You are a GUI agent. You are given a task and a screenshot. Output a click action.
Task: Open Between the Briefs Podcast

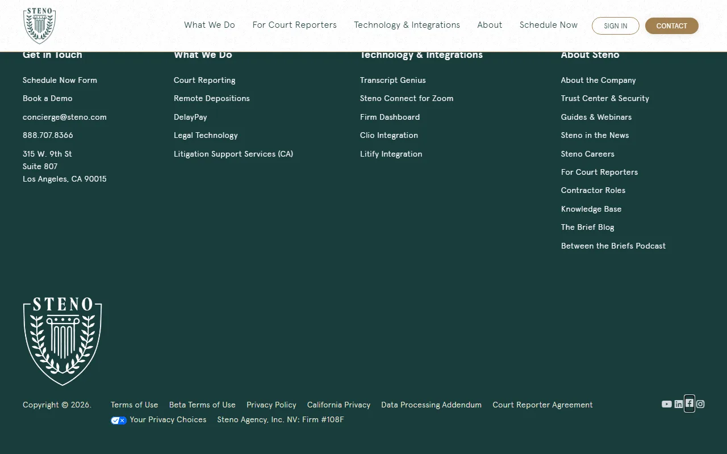(613, 246)
